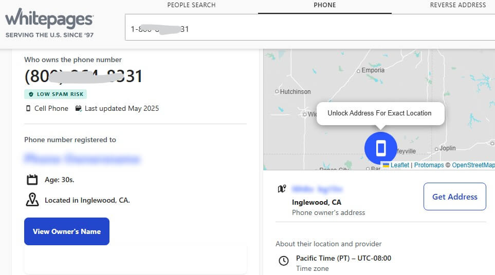The height and width of the screenshot is (275, 495).
Task: Click 'Pacific Time (PT) – UTC-08:00' text
Action: click(343, 258)
